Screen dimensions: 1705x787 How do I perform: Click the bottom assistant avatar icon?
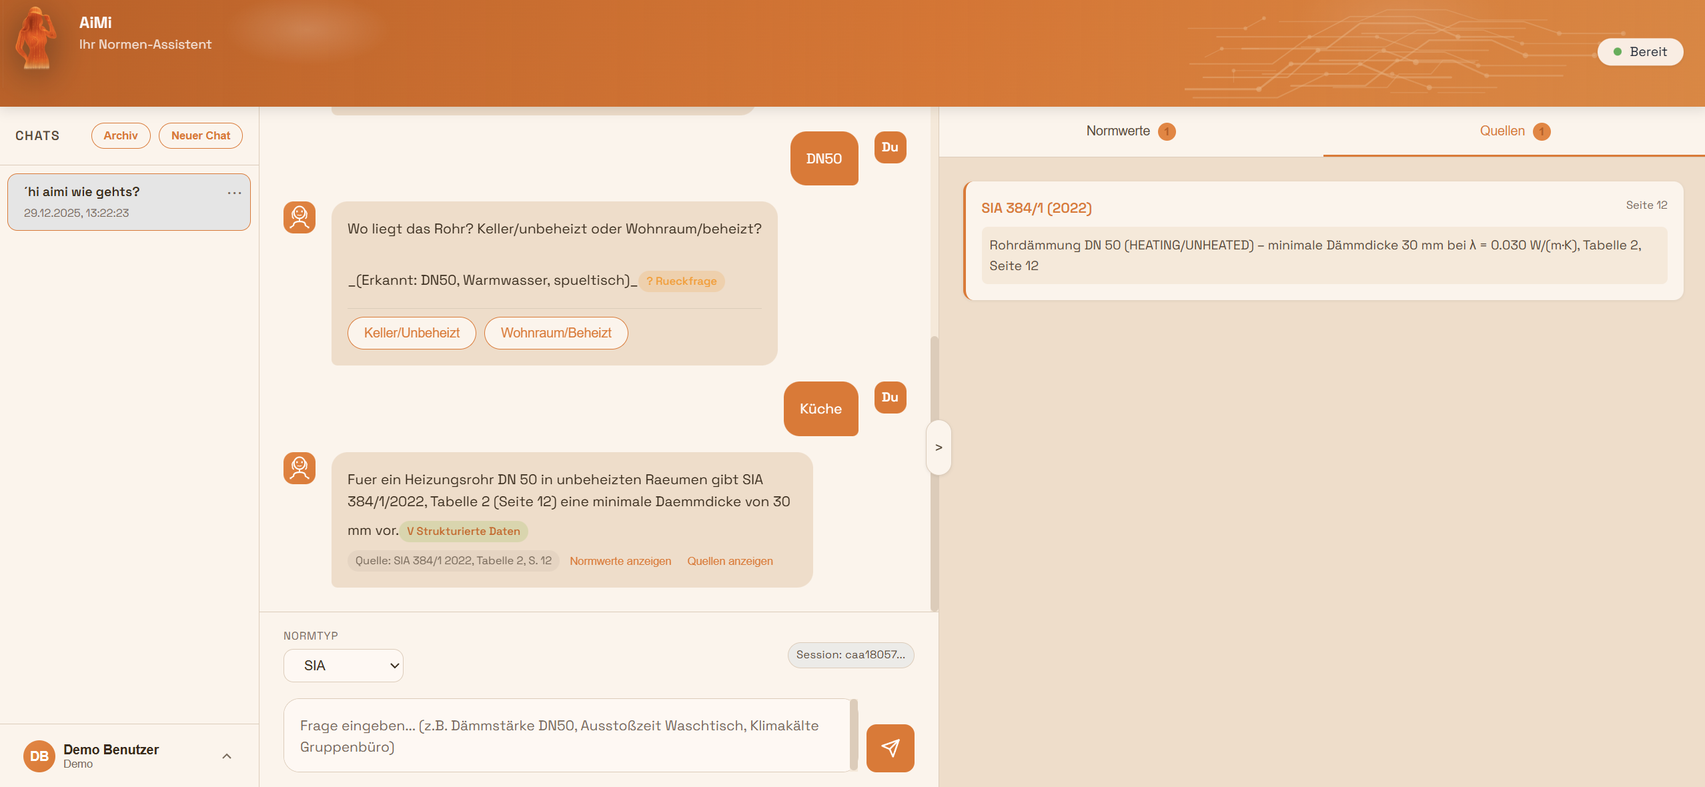[300, 468]
